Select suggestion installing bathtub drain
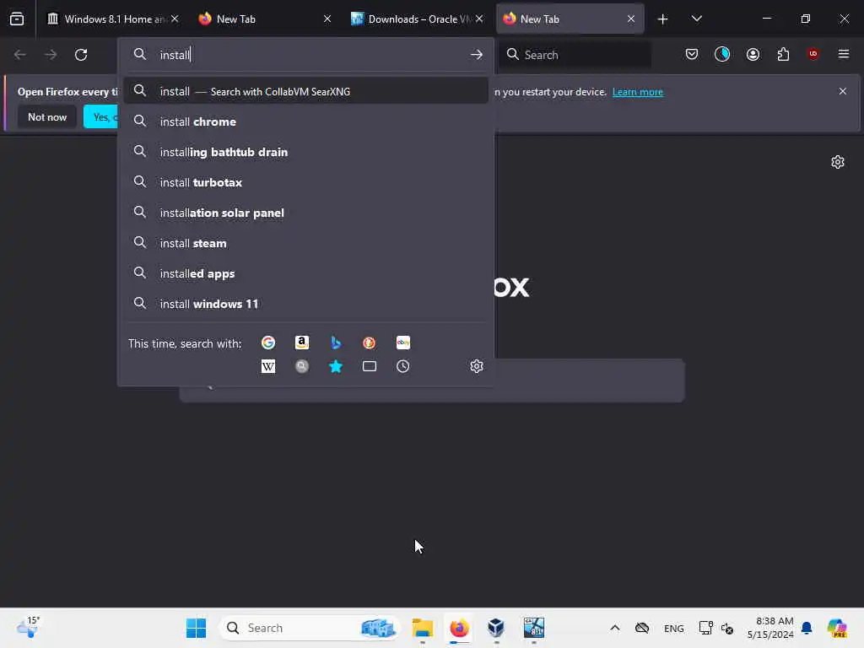This screenshot has width=864, height=648. pyautogui.click(x=305, y=152)
